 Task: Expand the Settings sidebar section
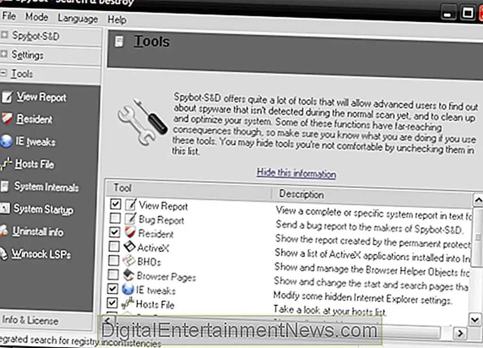5,55
